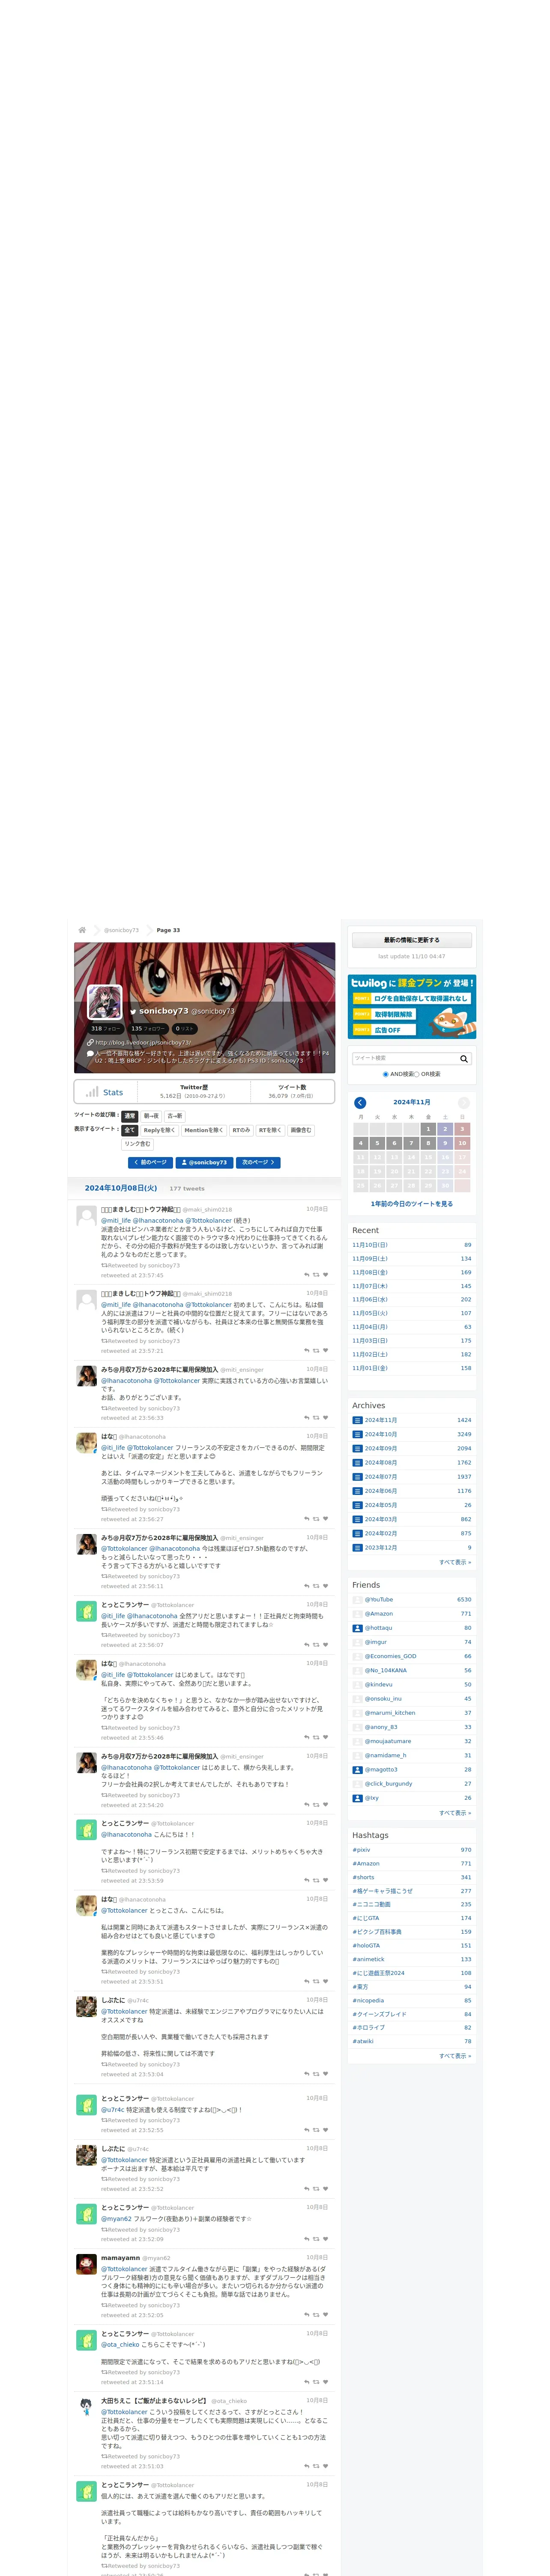Select the OR検索 radio button
The height and width of the screenshot is (2576, 550).
(416, 1074)
